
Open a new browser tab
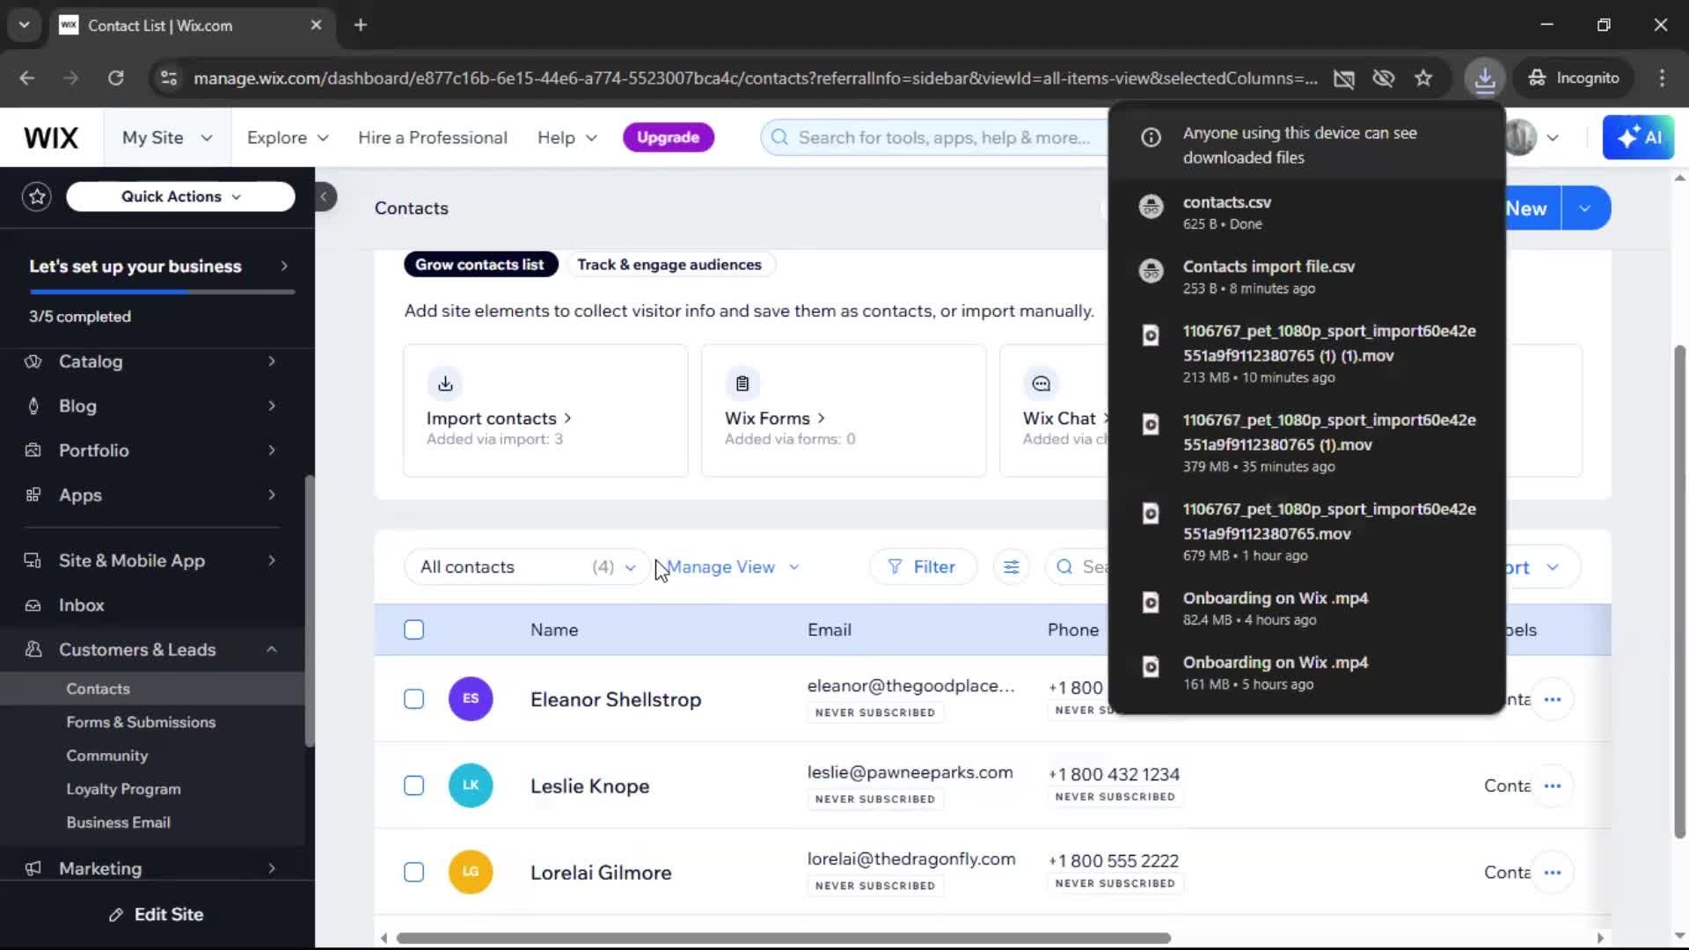[x=361, y=26]
